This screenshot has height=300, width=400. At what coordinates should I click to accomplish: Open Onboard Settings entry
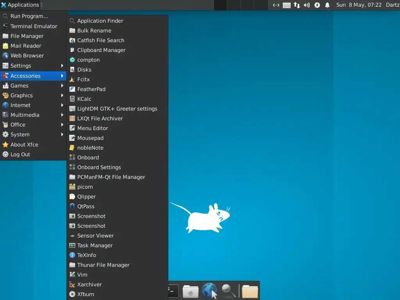117,167
